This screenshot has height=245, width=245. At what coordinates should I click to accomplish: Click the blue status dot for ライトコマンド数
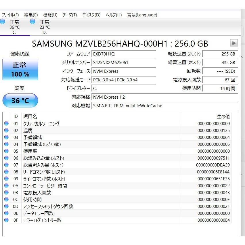[x=6, y=179]
